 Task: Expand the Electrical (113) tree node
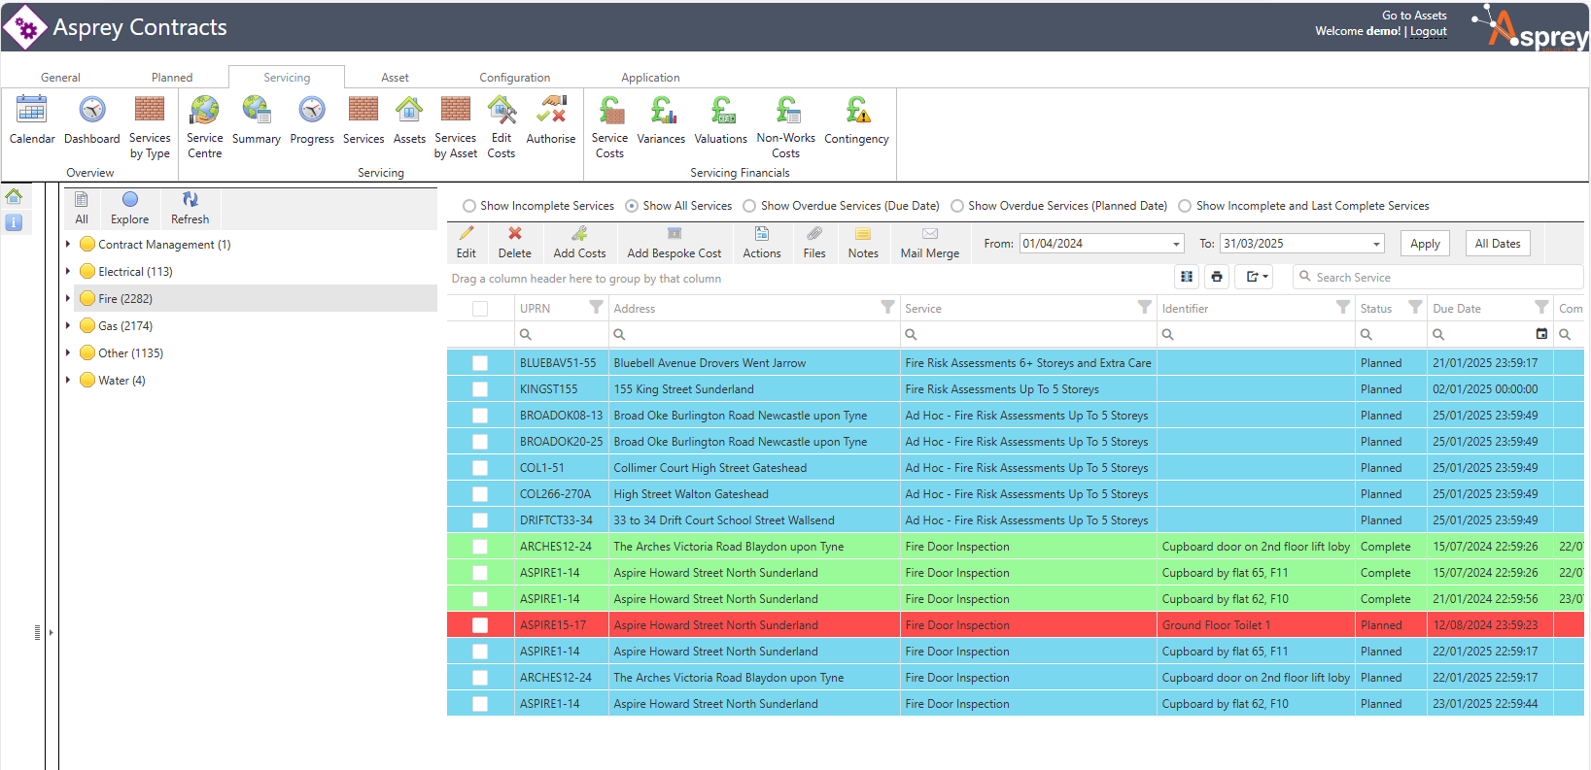[68, 272]
